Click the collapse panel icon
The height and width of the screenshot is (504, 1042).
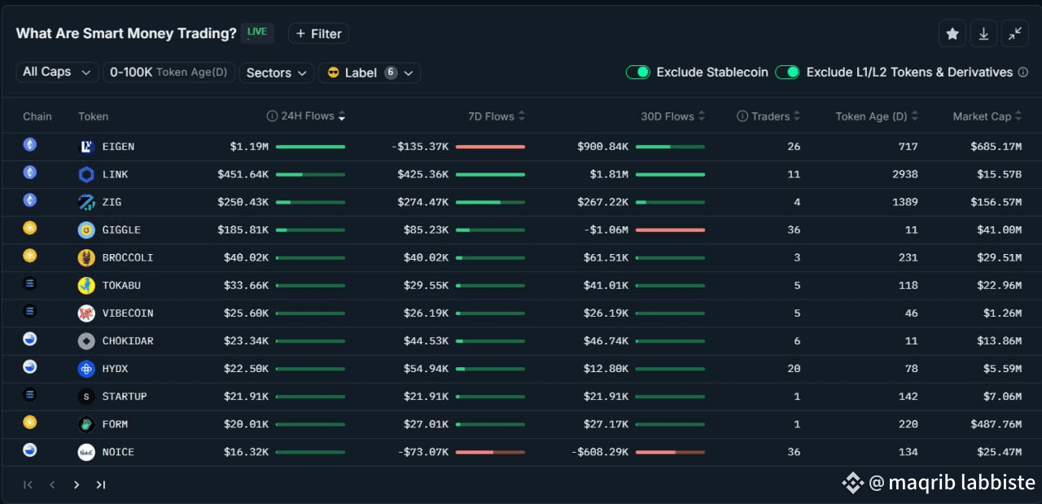[x=1015, y=33]
